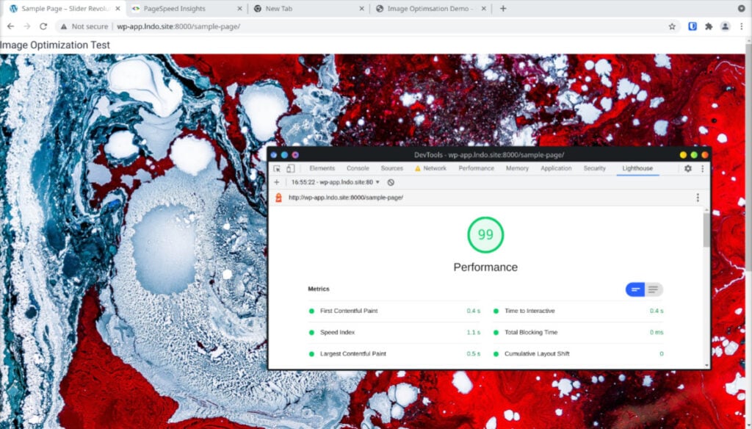Image resolution: width=752 pixels, height=429 pixels.
Task: Bookmark this page with the star icon
Action: pyautogui.click(x=672, y=26)
